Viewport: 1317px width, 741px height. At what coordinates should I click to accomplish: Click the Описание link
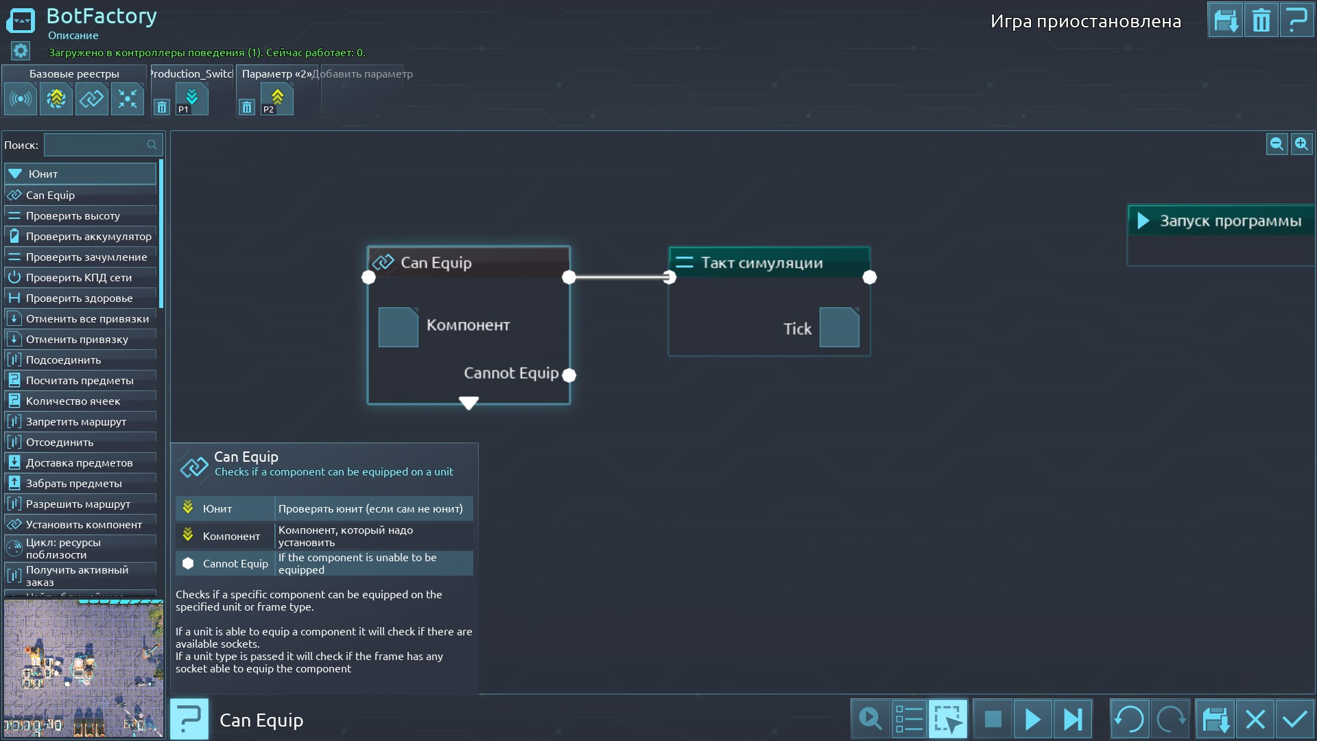(73, 36)
